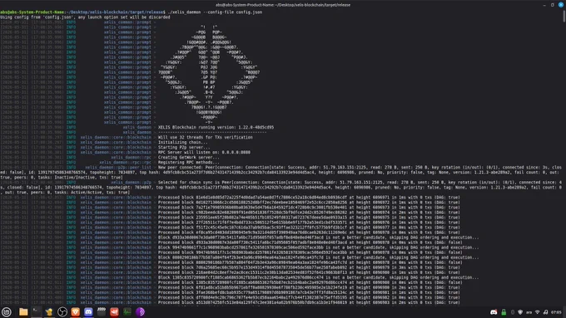Open the Discord icon in the taskbar
This screenshot has height=318, width=566.
88,312
